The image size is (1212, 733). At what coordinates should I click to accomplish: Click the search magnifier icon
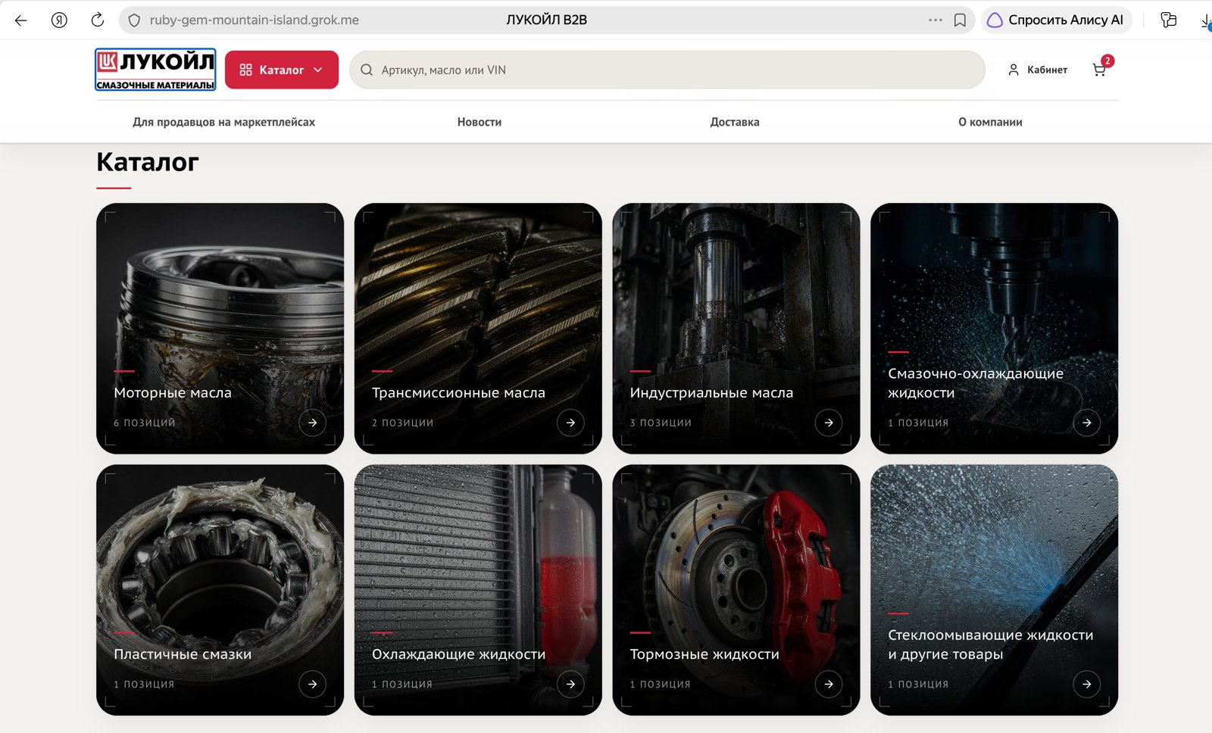click(367, 70)
